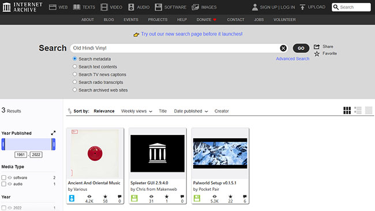Switch to tile grid view
This screenshot has width=375, height=211.
347,110
